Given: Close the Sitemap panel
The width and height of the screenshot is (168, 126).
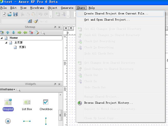Looking at the screenshot, I should [59, 27].
